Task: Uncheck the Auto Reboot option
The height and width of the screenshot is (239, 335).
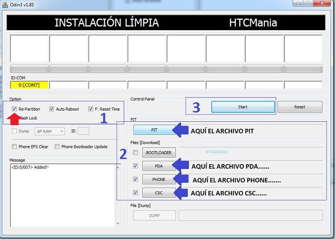Action: click(52, 109)
